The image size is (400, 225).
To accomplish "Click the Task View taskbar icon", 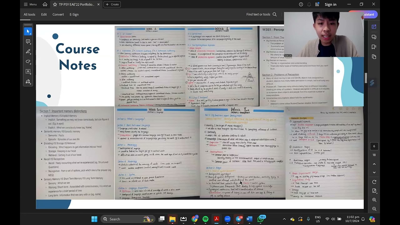I will [x=162, y=219].
